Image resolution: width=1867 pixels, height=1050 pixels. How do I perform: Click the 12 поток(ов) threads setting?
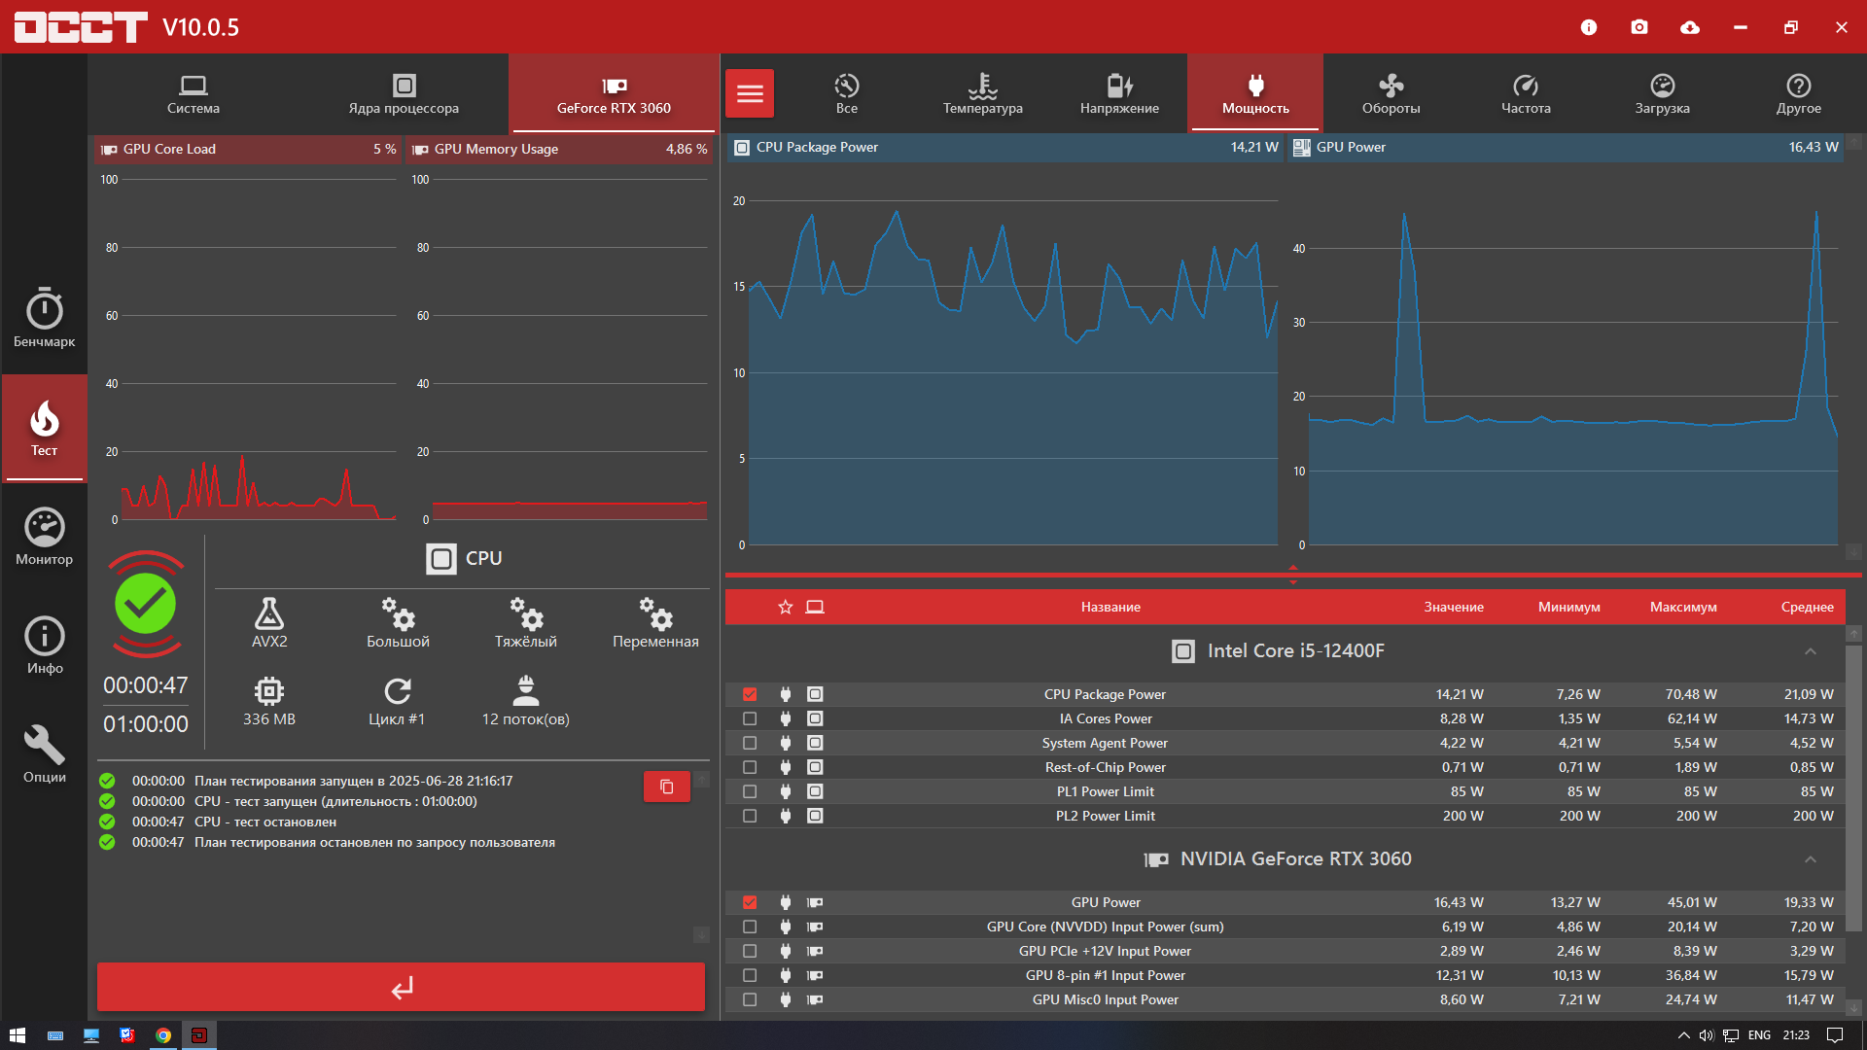(525, 702)
